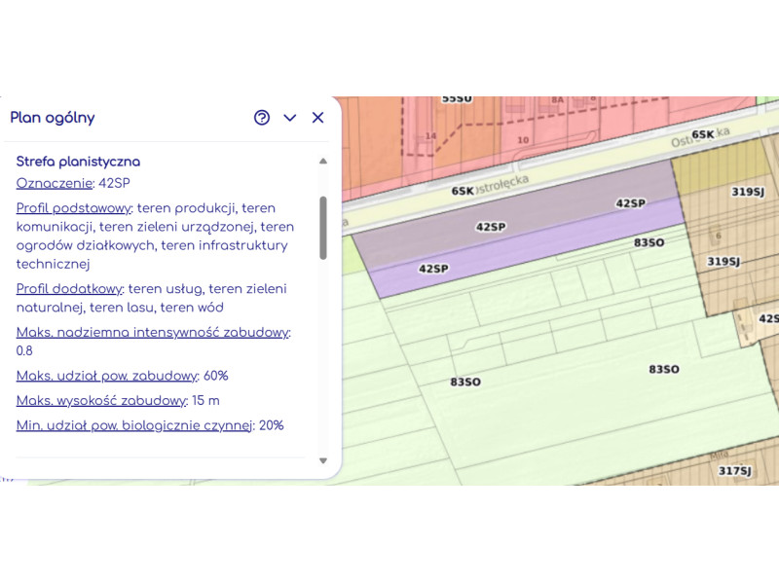Click "teren usług, teren zieleni" text
Screen dimensions: 779x584
[x=207, y=289]
